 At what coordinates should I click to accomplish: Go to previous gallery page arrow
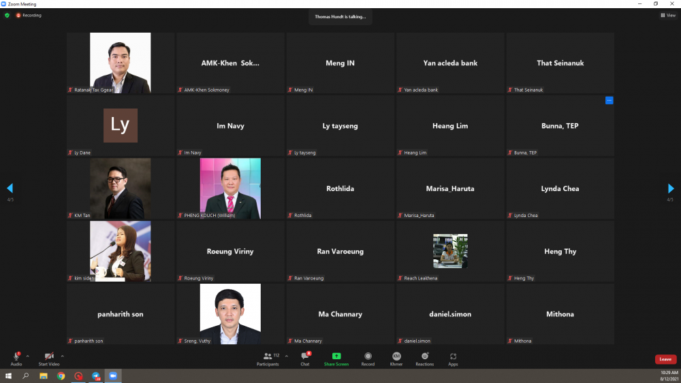coord(10,188)
